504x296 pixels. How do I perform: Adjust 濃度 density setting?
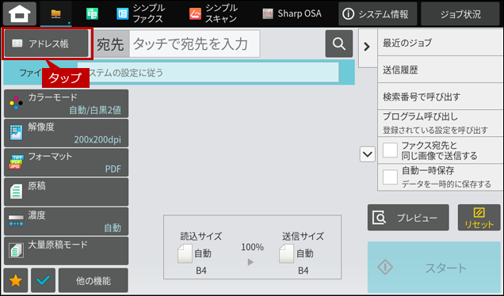tap(67, 222)
